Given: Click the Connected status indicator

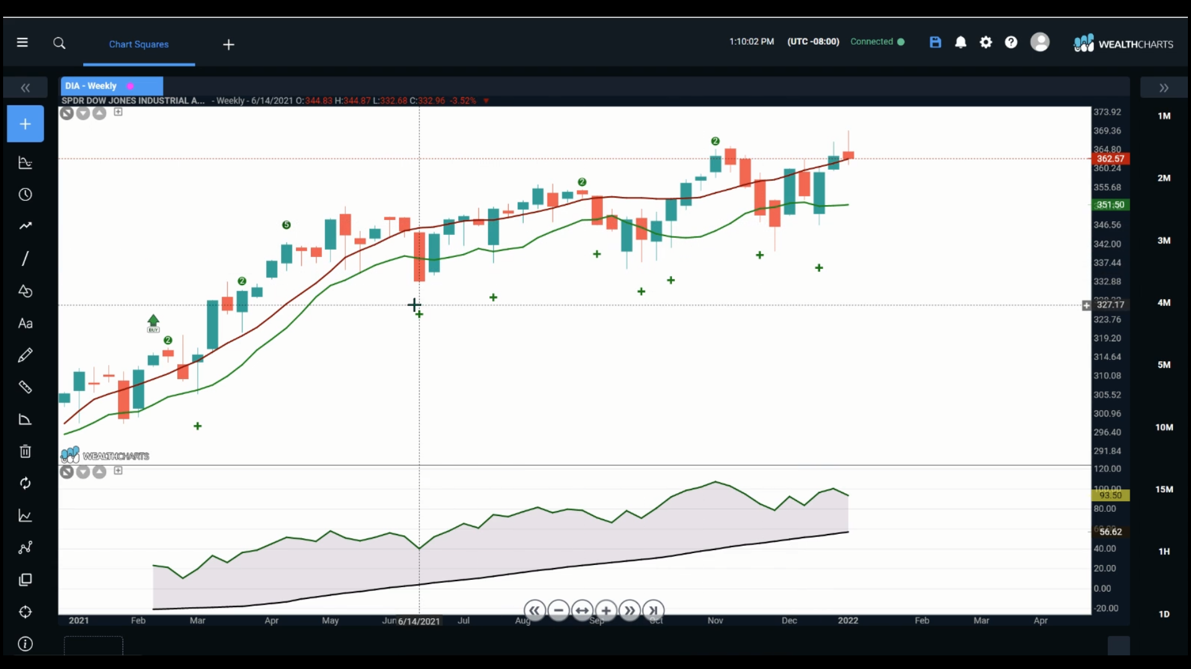Looking at the screenshot, I should (877, 42).
